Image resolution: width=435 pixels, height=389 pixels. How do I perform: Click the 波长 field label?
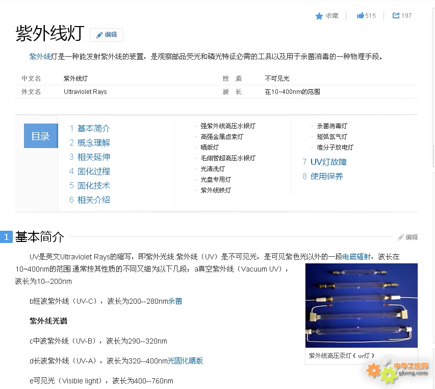(233, 92)
